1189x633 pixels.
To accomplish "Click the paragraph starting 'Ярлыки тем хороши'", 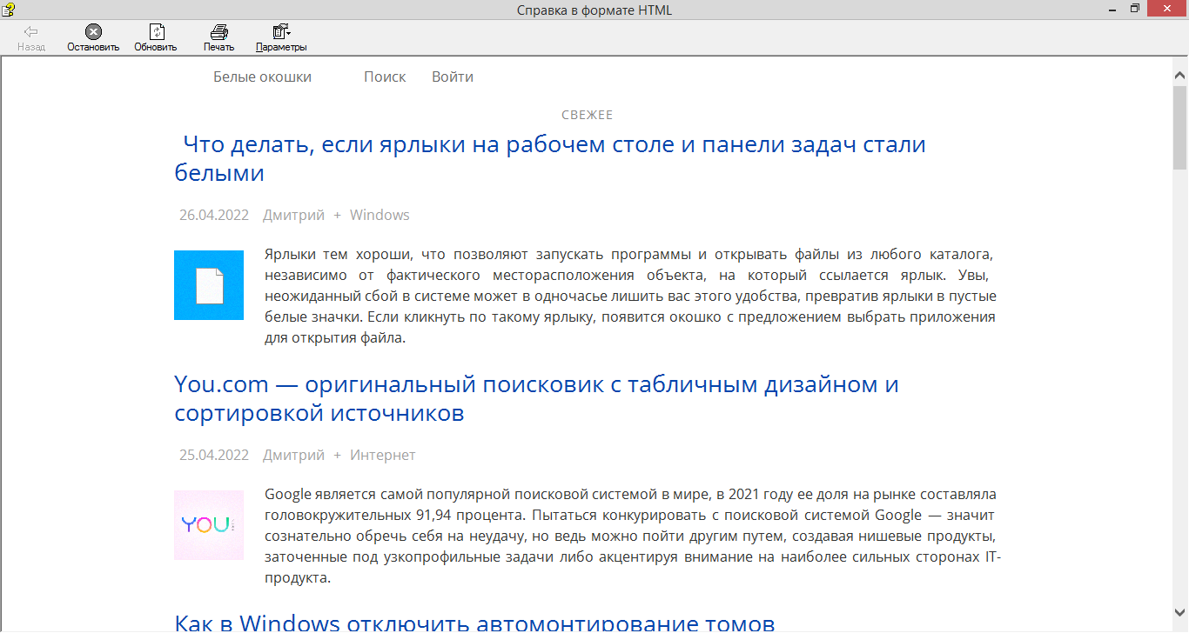I will (630, 297).
